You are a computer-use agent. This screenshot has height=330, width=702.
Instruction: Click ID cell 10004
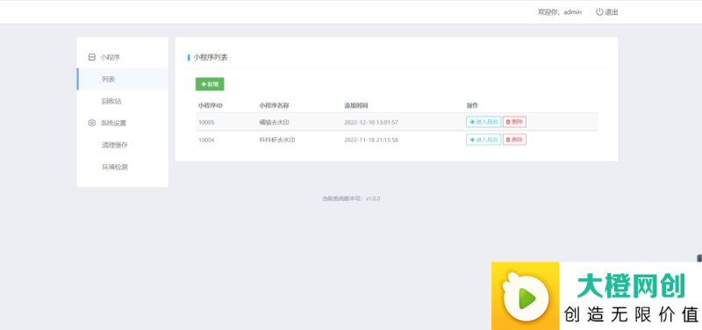206,140
